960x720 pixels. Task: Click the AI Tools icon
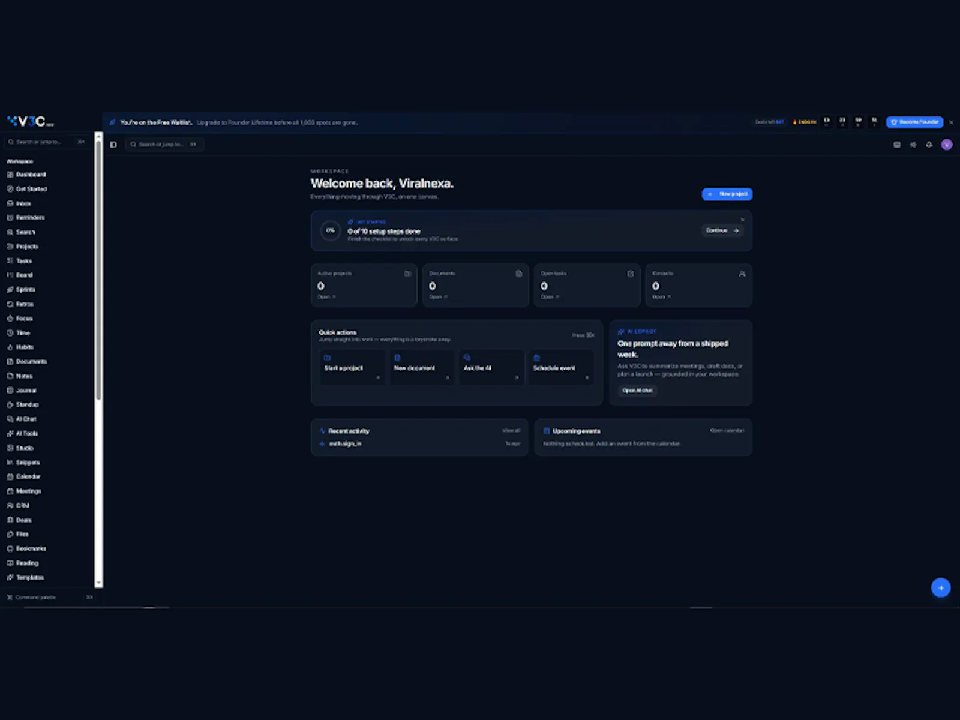(10, 434)
